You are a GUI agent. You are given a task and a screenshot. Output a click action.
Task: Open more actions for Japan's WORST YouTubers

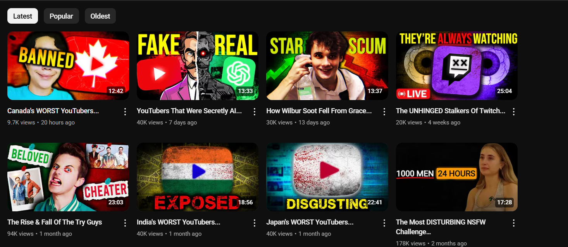(x=384, y=223)
